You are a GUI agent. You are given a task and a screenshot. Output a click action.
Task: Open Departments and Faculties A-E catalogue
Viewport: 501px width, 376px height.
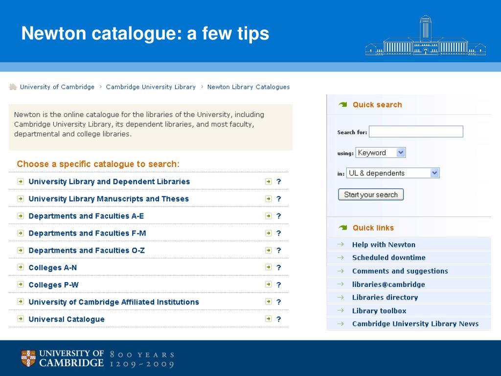[x=86, y=216]
